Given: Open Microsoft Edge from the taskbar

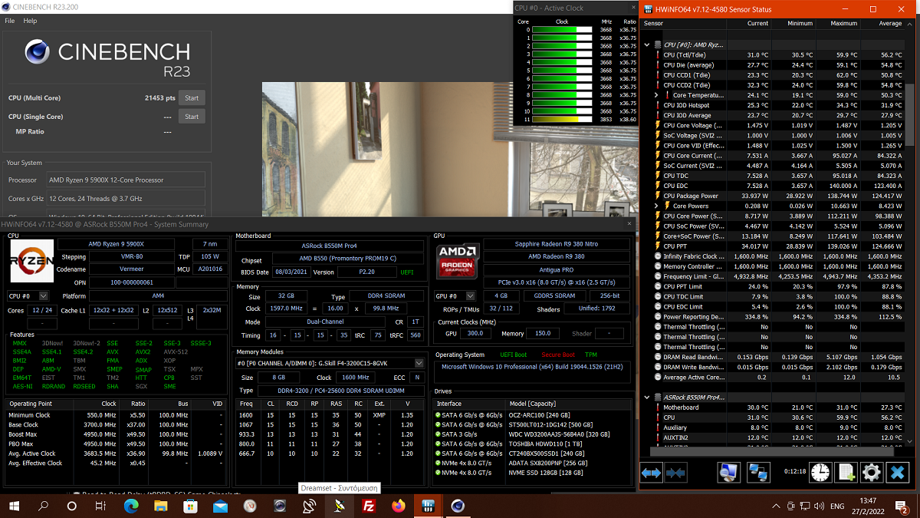Looking at the screenshot, I should pos(130,506).
